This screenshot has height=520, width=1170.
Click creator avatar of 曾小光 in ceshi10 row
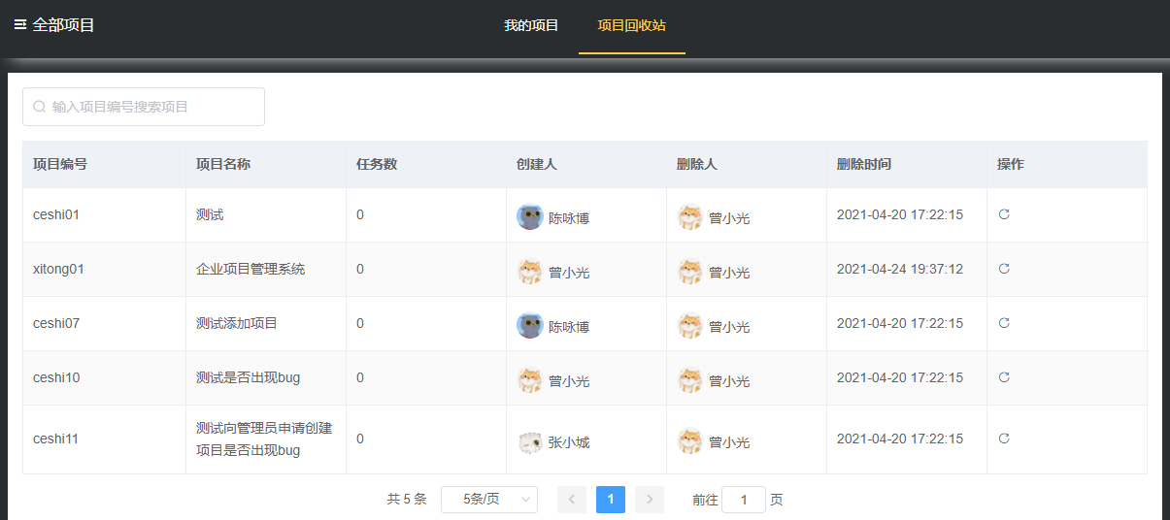pyautogui.click(x=529, y=380)
